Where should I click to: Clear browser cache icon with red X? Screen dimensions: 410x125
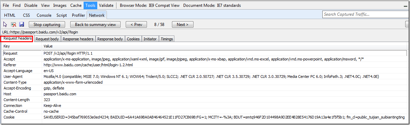click(x=14, y=25)
